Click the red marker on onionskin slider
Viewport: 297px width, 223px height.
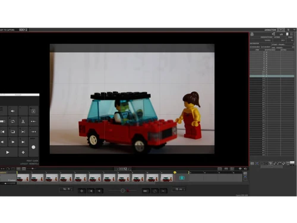click(128, 191)
